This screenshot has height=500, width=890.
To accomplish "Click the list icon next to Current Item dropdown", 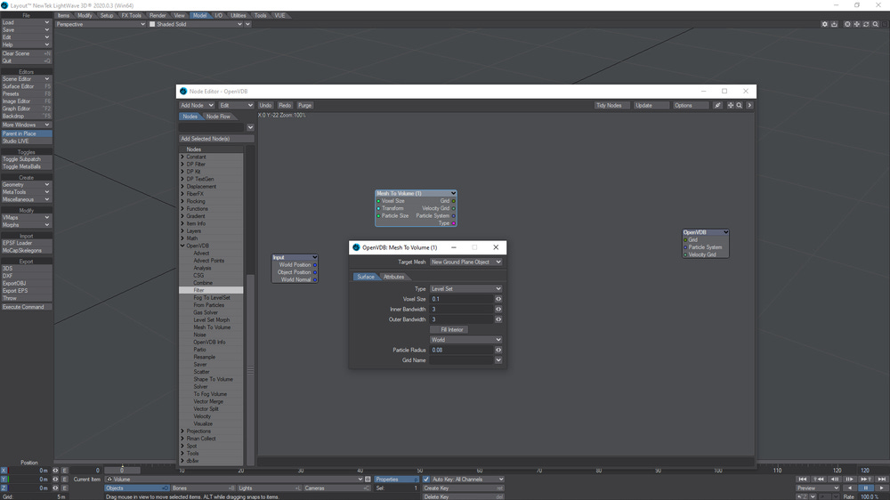I will (368, 480).
